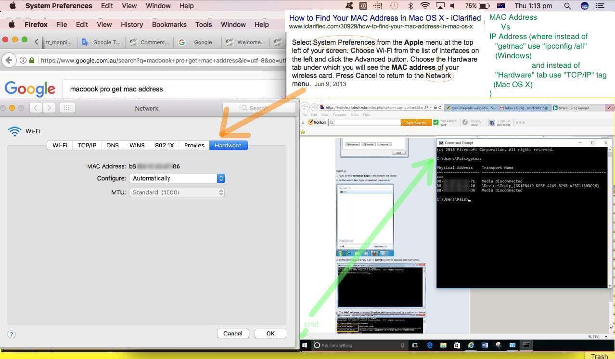Open System Preferences Edit menu
The image size is (615, 359).
click(x=107, y=6)
